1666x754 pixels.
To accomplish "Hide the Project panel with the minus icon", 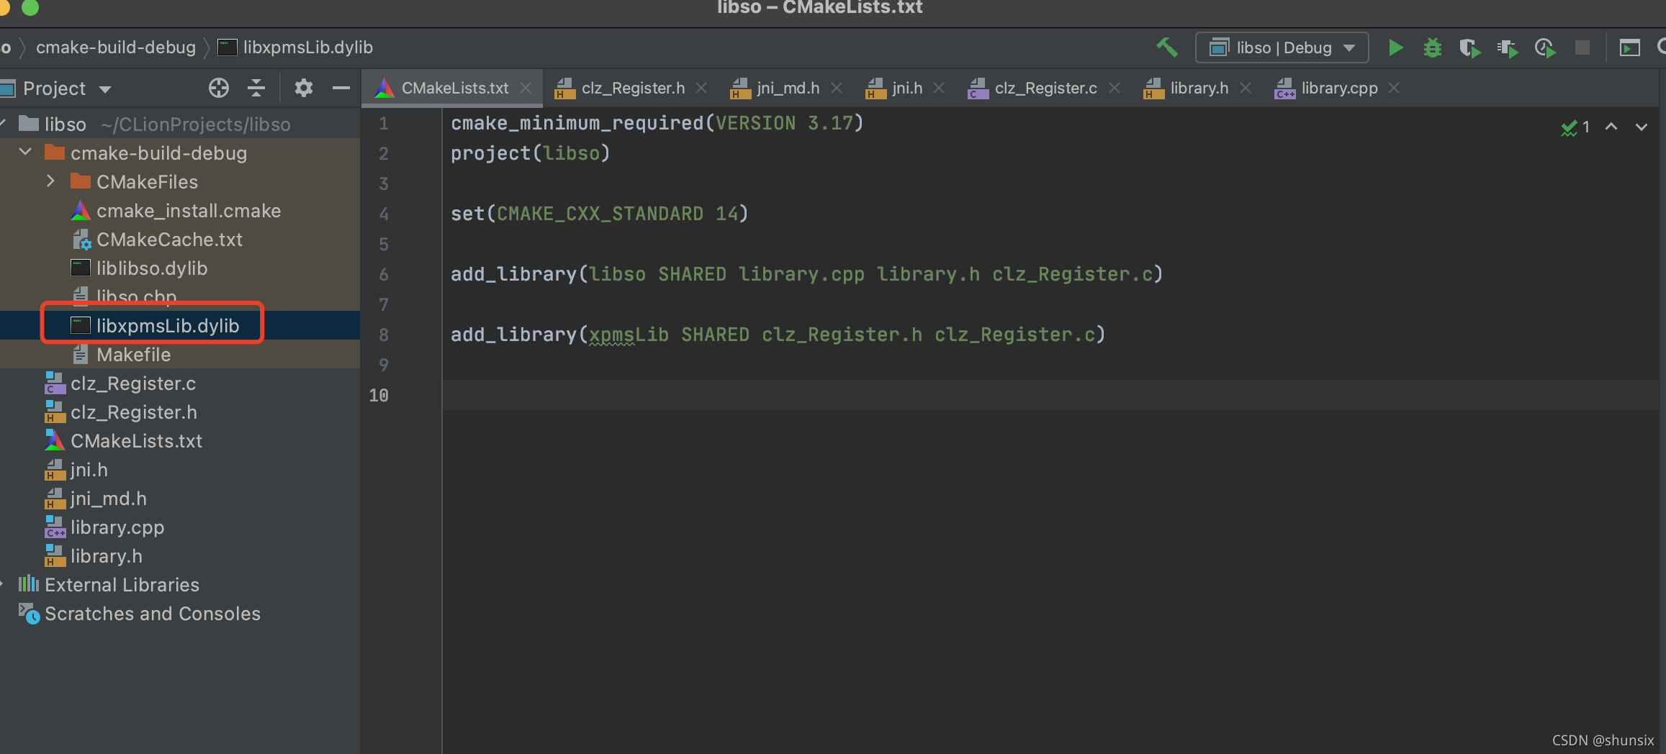I will [x=341, y=88].
